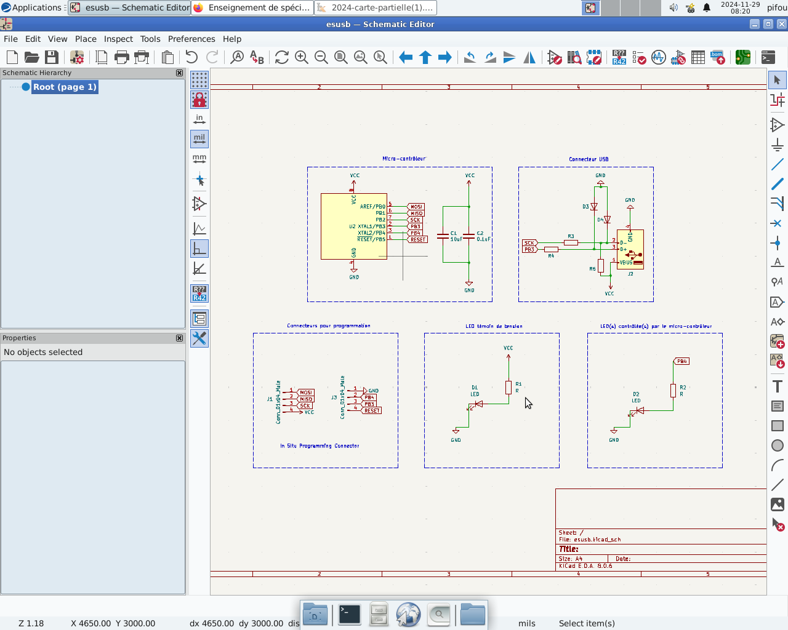This screenshot has height=630, width=788.
Task: Close the Schematic Hierarchy panel
Action: pyautogui.click(x=179, y=73)
